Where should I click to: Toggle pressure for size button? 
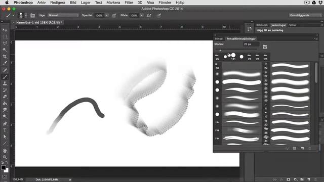point(158,16)
